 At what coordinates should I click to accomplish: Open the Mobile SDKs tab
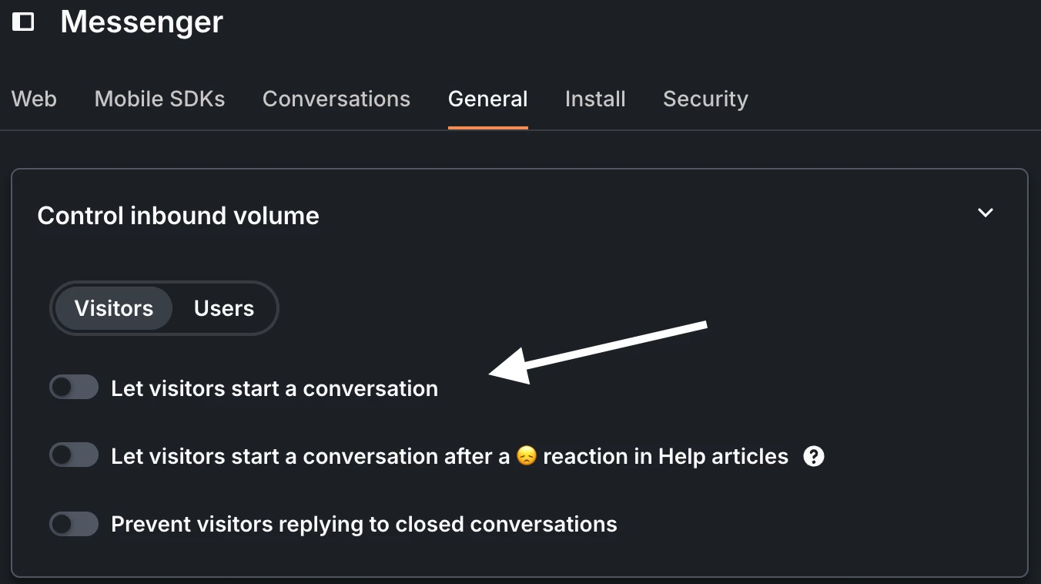[159, 99]
